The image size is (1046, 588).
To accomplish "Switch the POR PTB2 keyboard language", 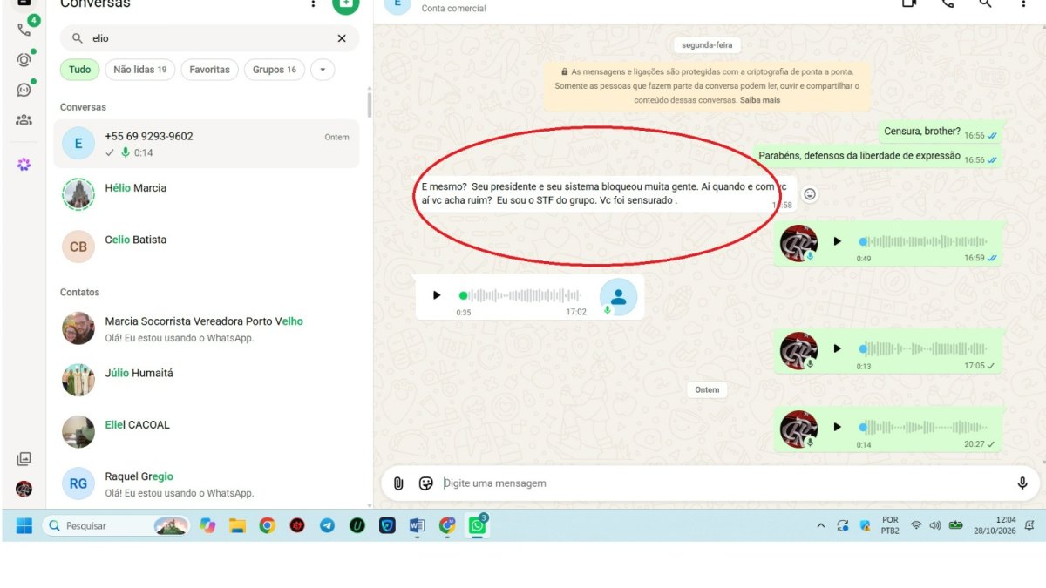I will 890,525.
